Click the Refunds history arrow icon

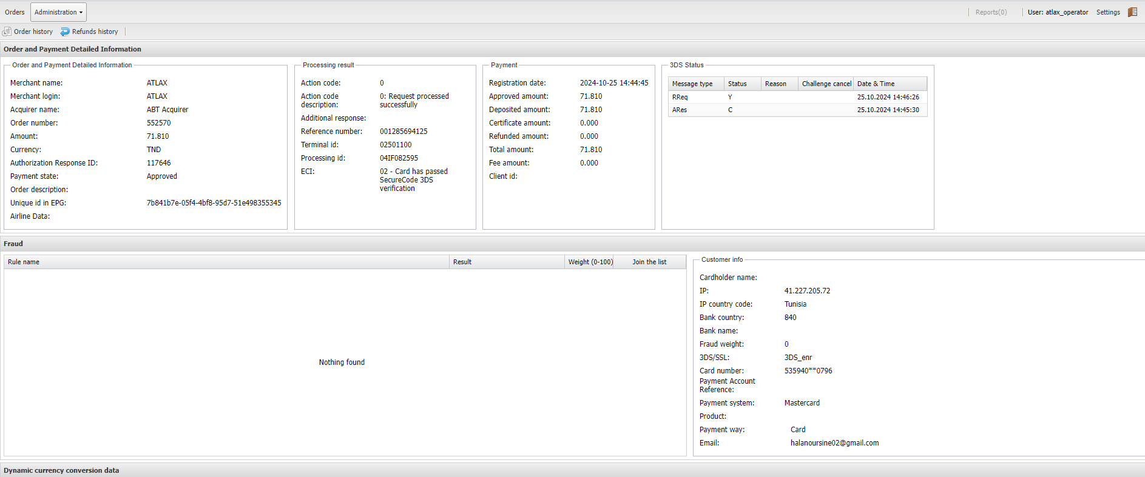pyautogui.click(x=65, y=32)
